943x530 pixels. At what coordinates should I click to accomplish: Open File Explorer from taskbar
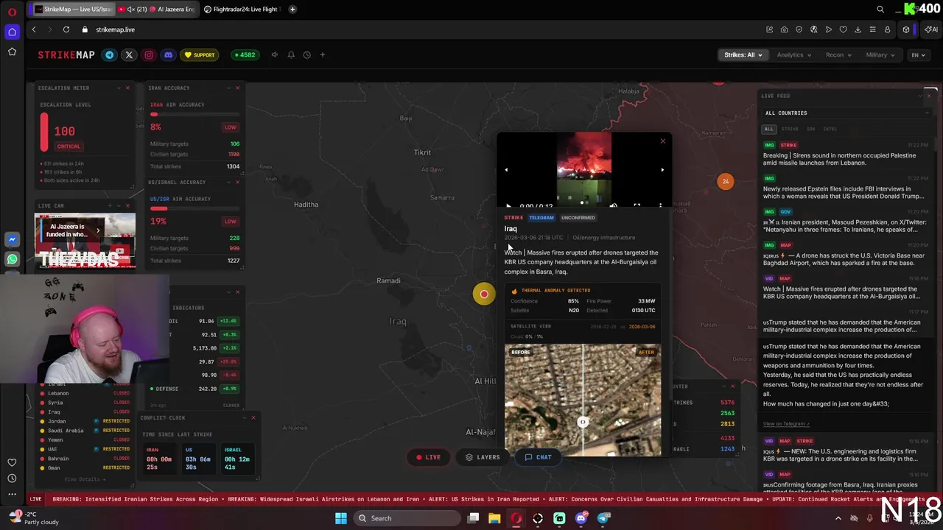[494, 518]
